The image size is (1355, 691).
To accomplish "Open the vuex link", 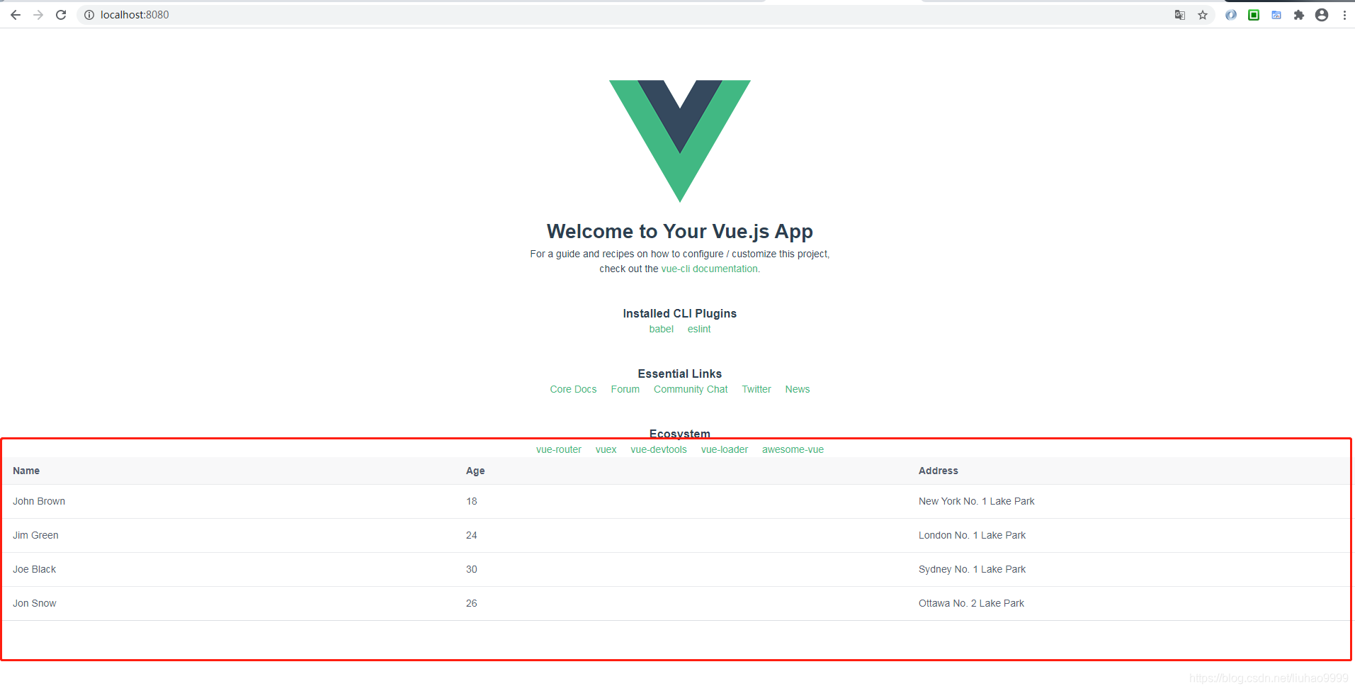I will 606,450.
